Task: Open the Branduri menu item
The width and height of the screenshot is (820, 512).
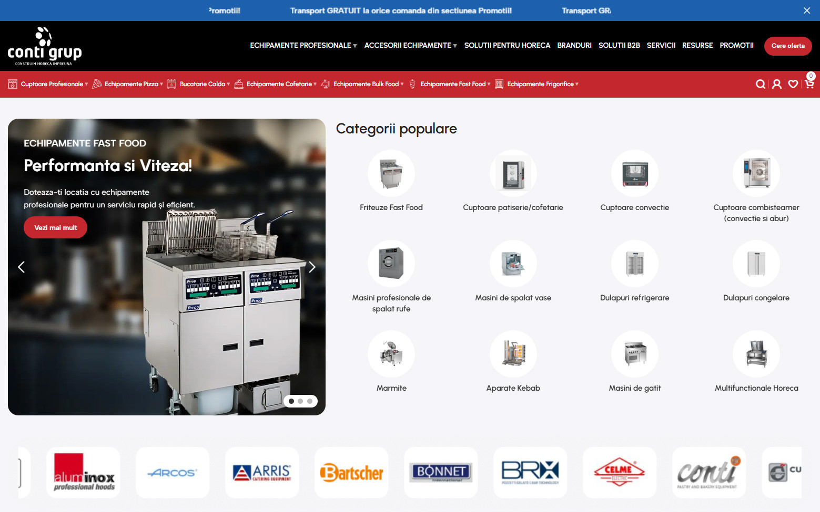Action: click(x=574, y=46)
